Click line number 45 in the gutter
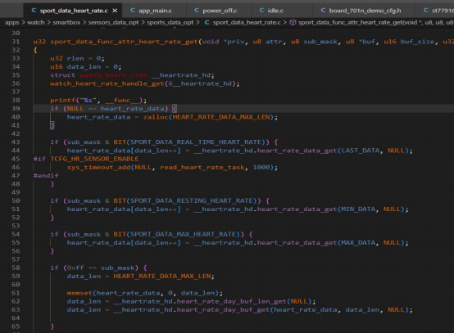 (x=16, y=159)
